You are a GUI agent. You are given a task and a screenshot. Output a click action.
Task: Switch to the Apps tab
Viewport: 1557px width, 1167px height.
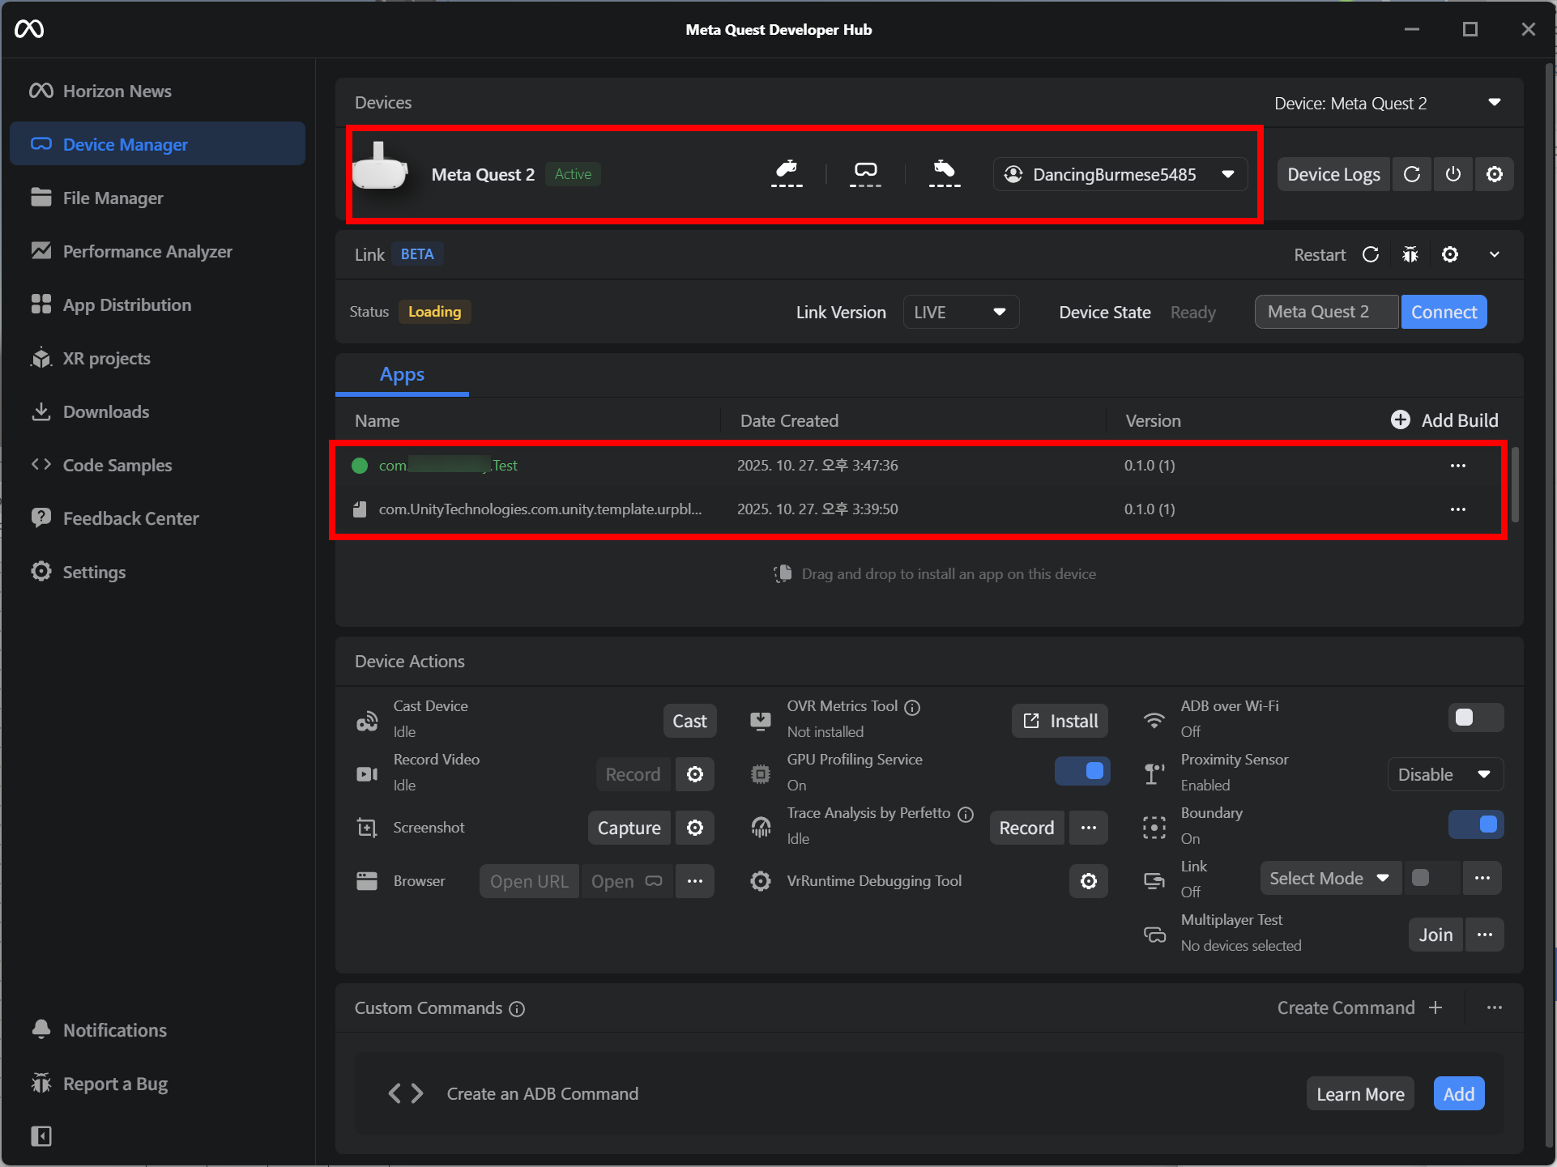pos(402,374)
